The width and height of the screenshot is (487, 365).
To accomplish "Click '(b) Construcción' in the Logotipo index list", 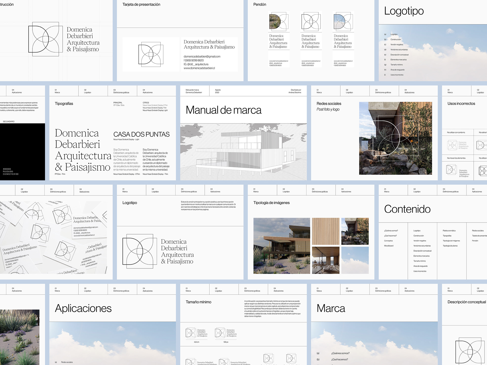I will (x=393, y=40).
